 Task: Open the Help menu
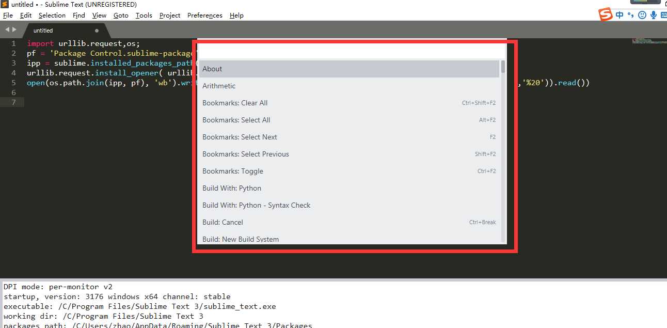coord(236,15)
